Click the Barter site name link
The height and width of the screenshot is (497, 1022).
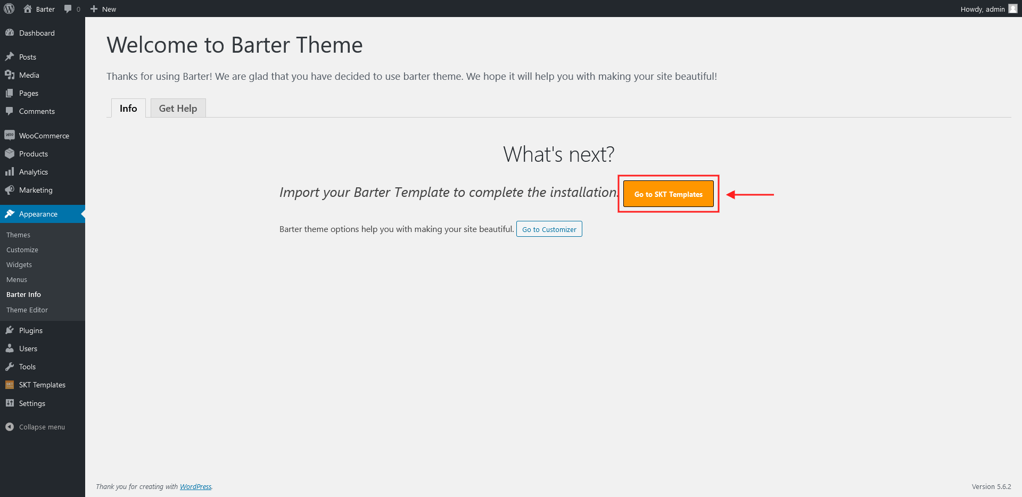pos(45,9)
